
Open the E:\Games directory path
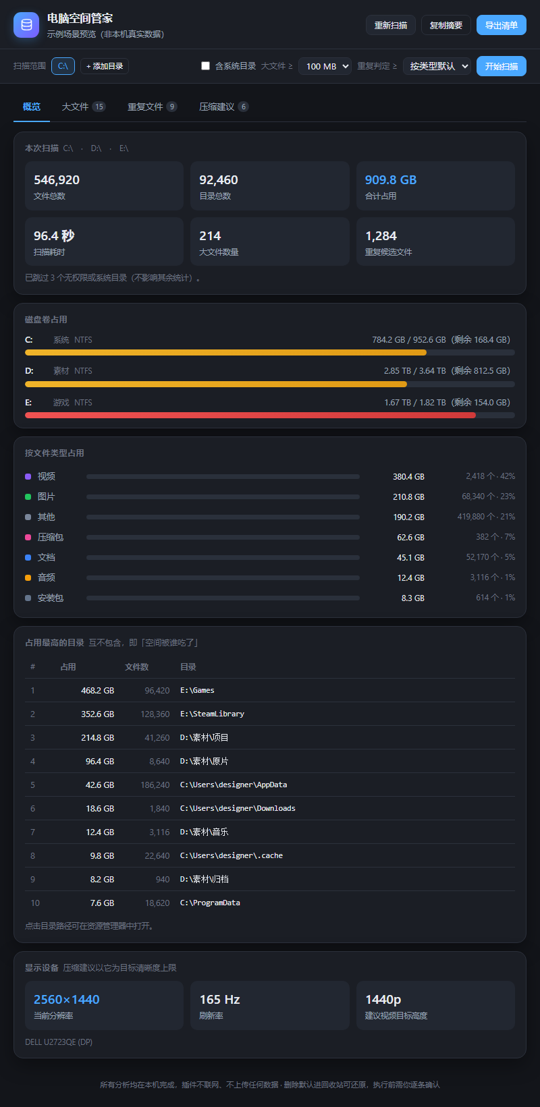[197, 690]
